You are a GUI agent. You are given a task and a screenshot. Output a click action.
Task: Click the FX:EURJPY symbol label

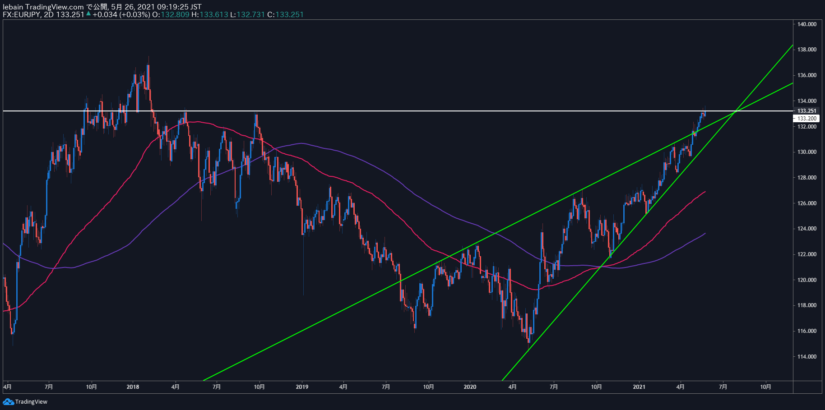tap(21, 14)
